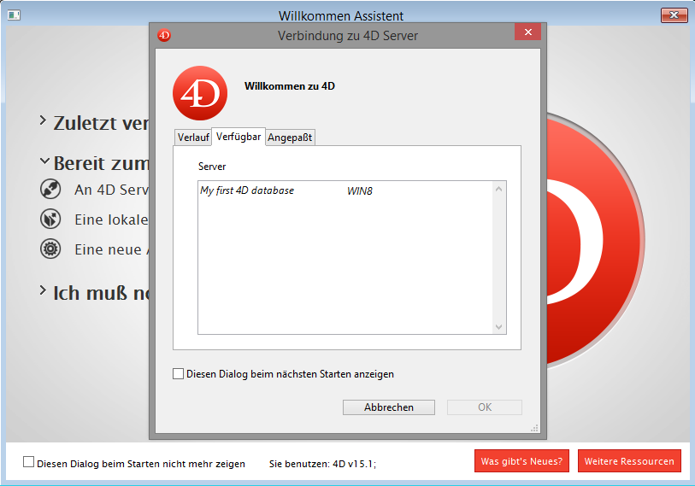Viewport: 695px width, 486px height.
Task: Close the Verbindung zu 4D Server dialog
Action: (527, 32)
